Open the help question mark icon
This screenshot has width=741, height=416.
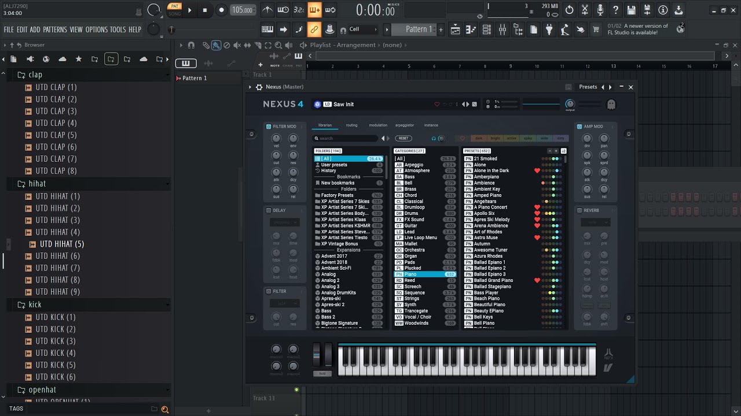(x=616, y=10)
